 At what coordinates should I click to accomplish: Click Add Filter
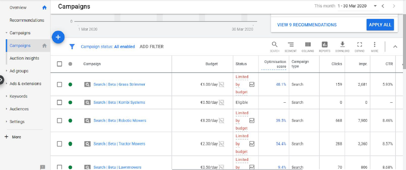tap(151, 47)
